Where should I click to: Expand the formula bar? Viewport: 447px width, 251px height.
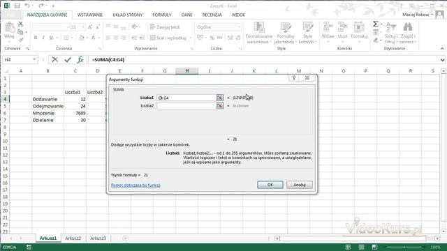pos(442,60)
